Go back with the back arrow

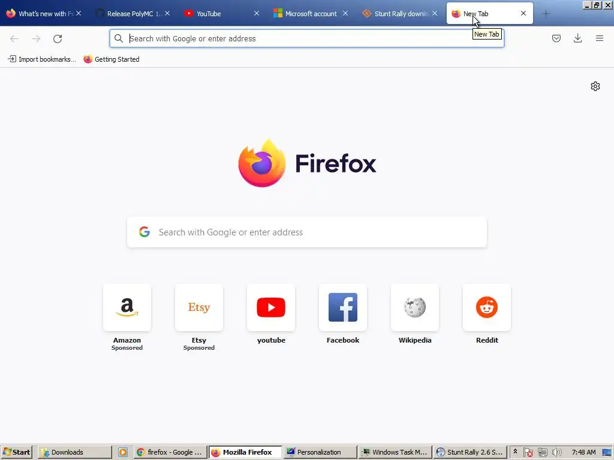coord(14,39)
